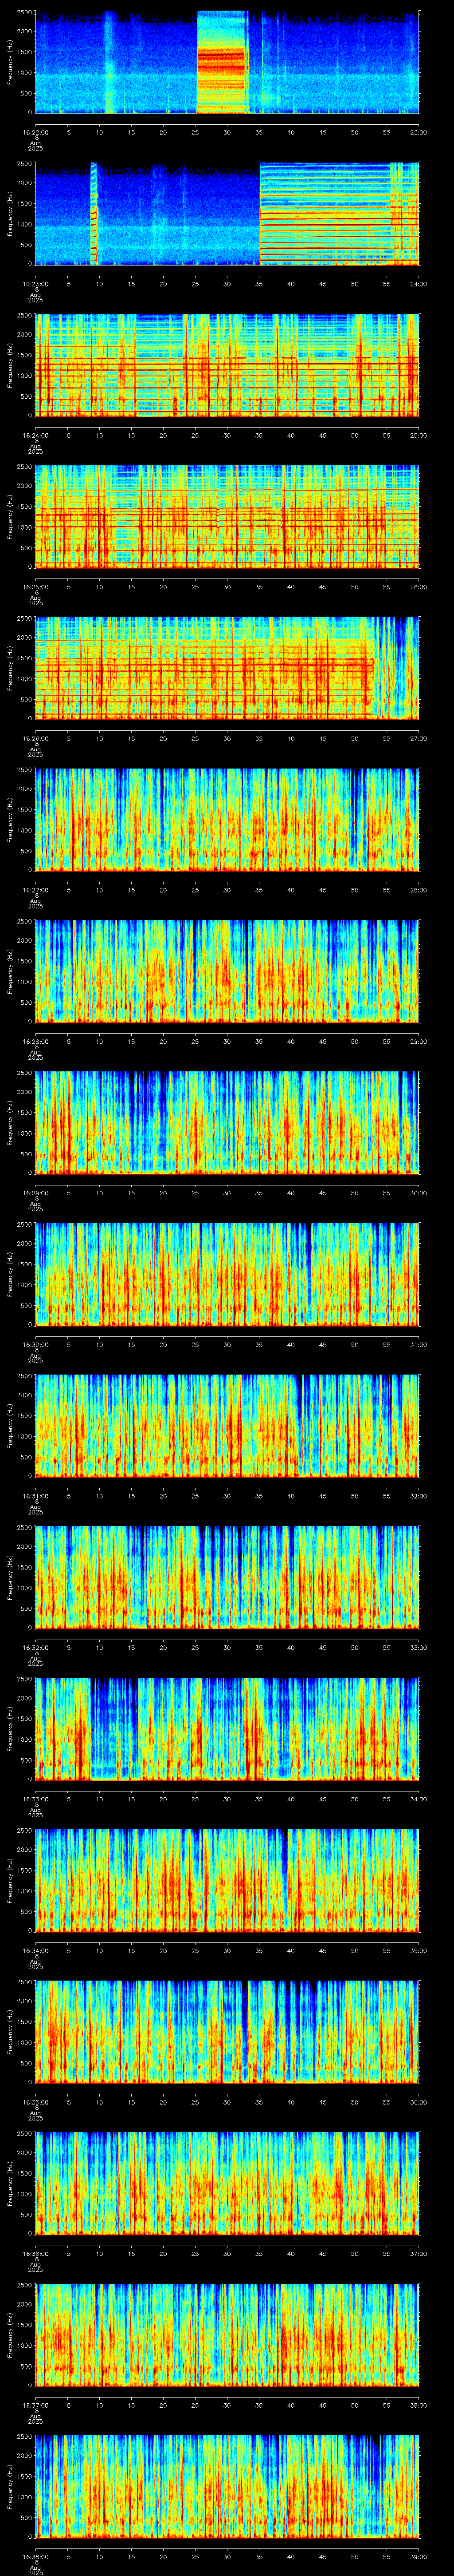This screenshot has width=454, height=2576.
Task: Click the narrow vertical burst near 9 seconds in the 16:23:00 panel
Action: (x=94, y=214)
